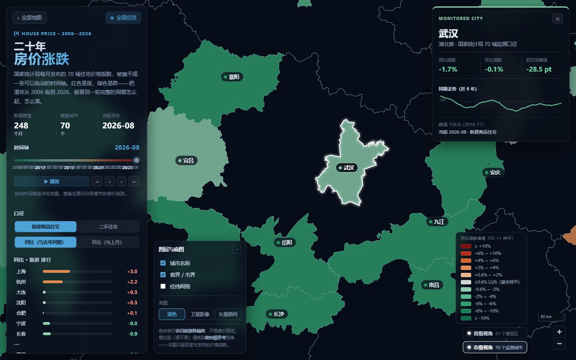Close the 武汉 city detail card
576x360 pixels.
[558, 18]
